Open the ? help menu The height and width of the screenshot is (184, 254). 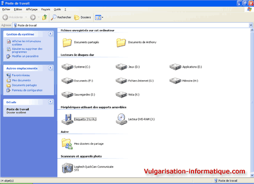click(65, 10)
